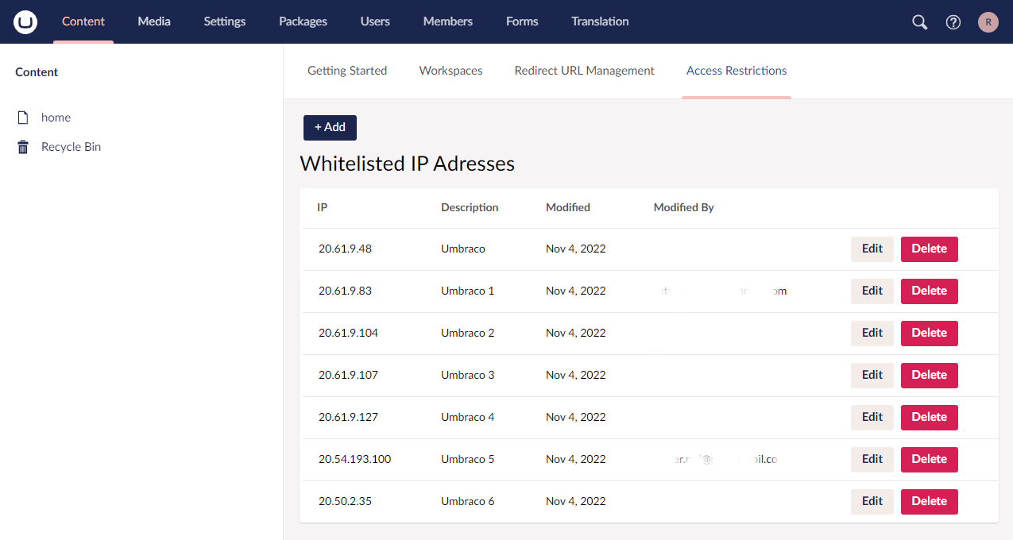
Task: Open the search magnifier icon
Action: (919, 22)
